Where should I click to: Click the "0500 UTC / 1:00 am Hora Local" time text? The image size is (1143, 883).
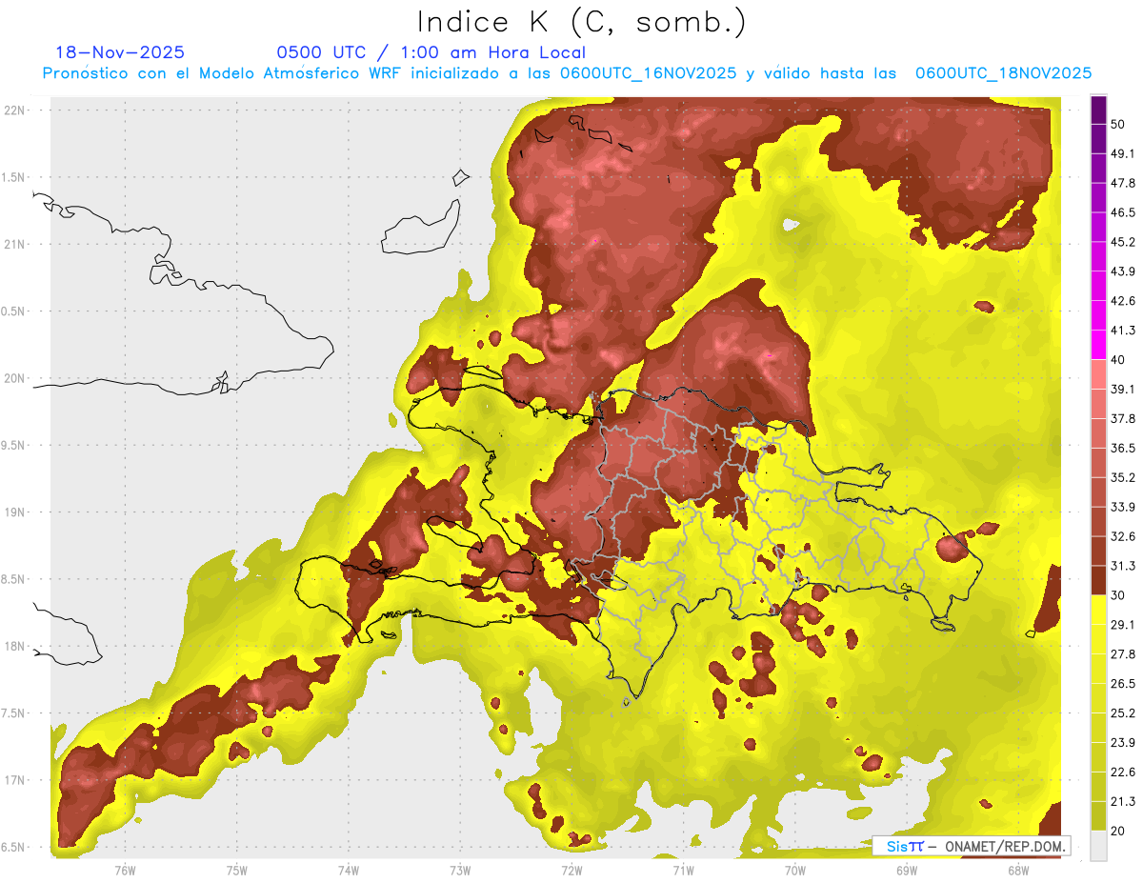431,52
